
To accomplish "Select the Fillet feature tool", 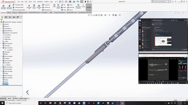I will point(54,6).
